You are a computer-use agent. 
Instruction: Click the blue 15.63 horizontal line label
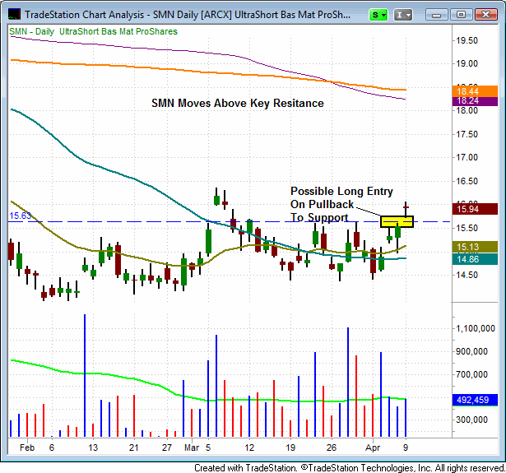pos(20,216)
